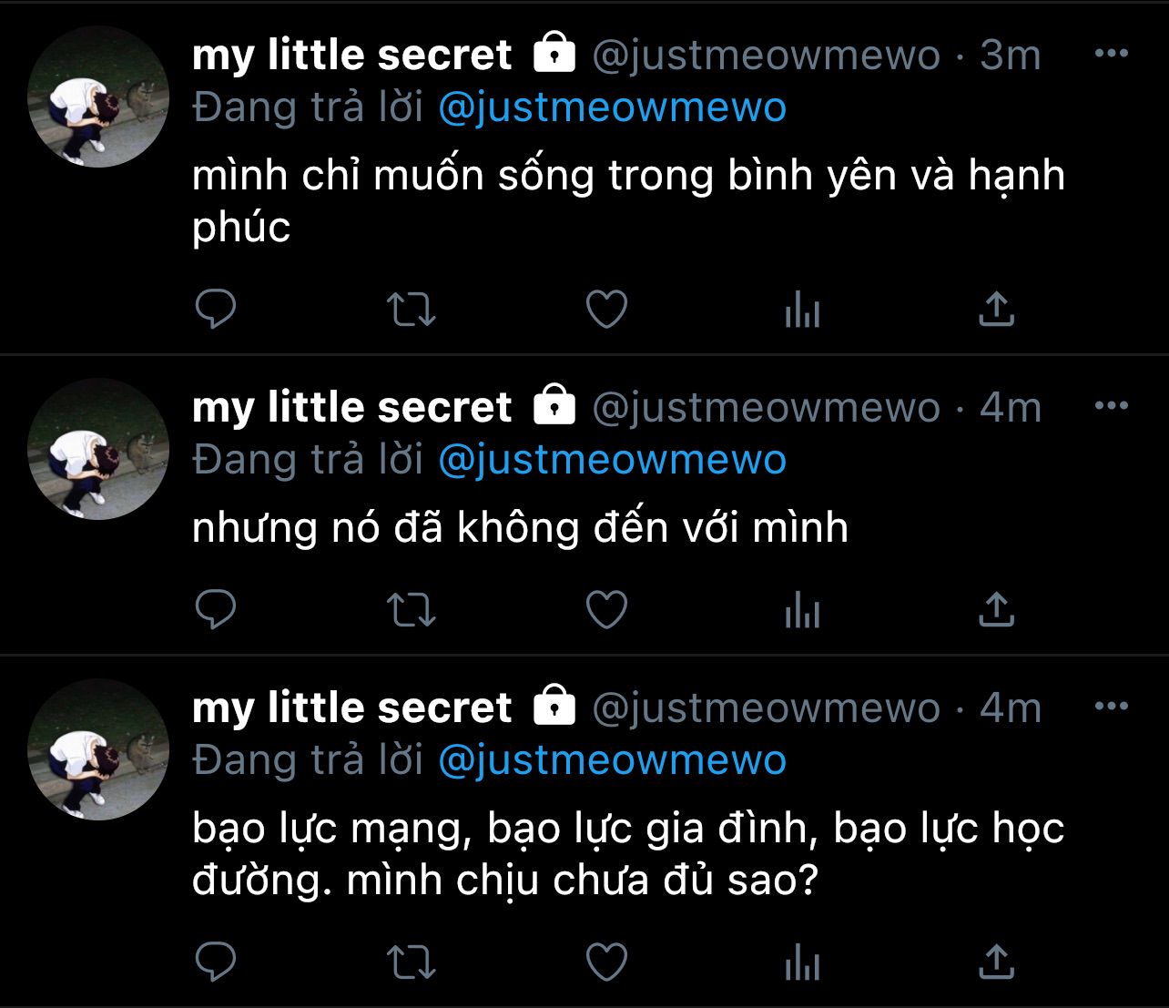Like the 'mình chỉ muốn sống' tweet
The height and width of the screenshot is (1008, 1169).
pos(606,310)
